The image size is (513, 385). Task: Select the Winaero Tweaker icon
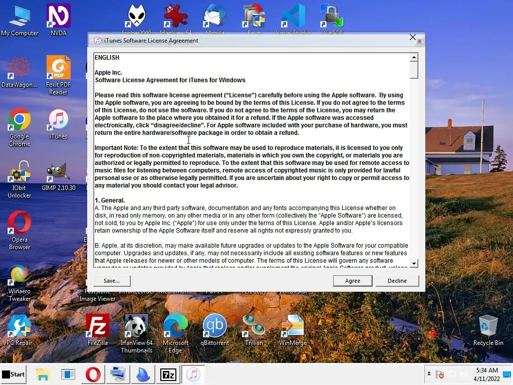(x=20, y=283)
